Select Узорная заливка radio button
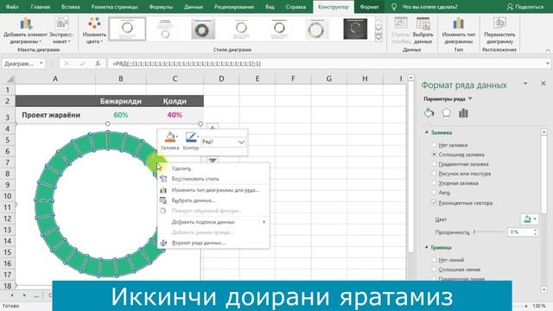Screen dimensions: 553x311 pyautogui.click(x=434, y=183)
